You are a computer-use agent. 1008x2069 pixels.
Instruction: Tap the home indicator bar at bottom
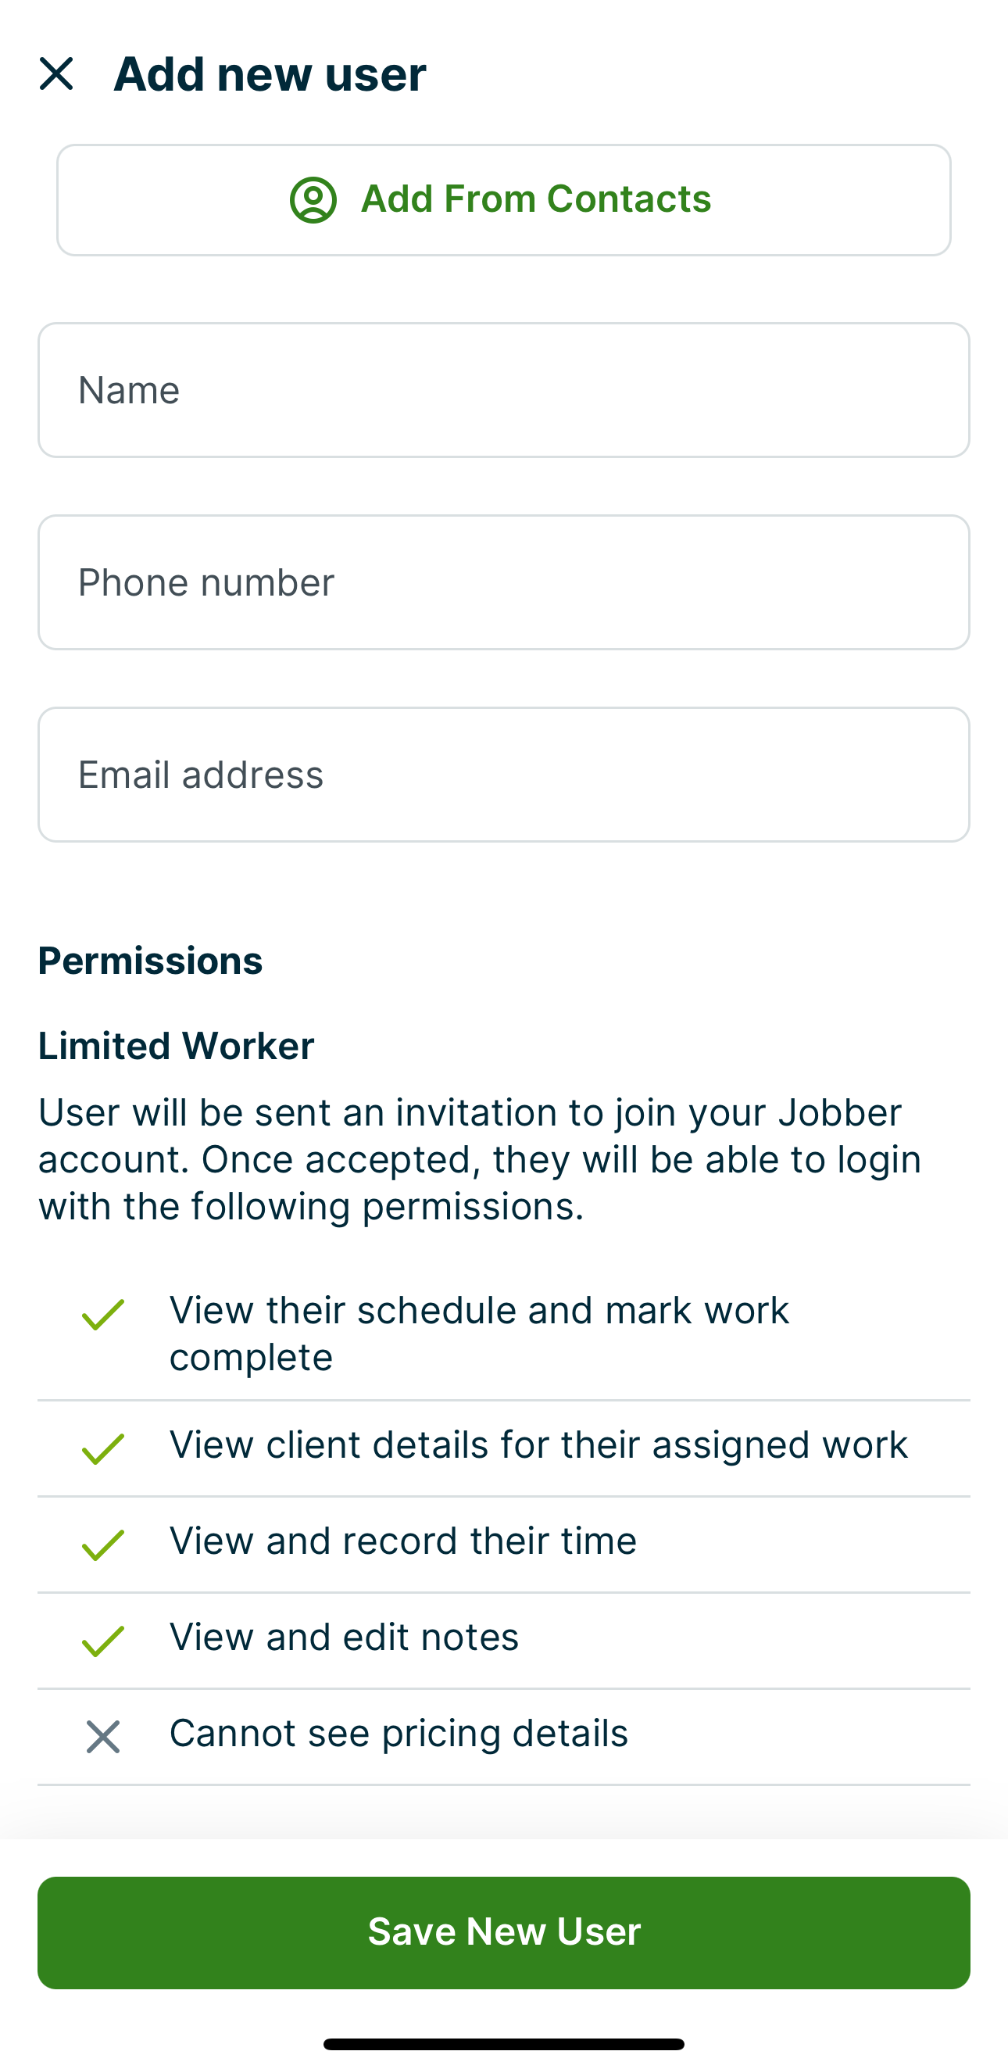(x=503, y=2043)
